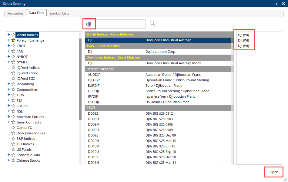Screen dimensions: 288x182
Task: Toggle star next to Commodities
Action: coord(13,89)
